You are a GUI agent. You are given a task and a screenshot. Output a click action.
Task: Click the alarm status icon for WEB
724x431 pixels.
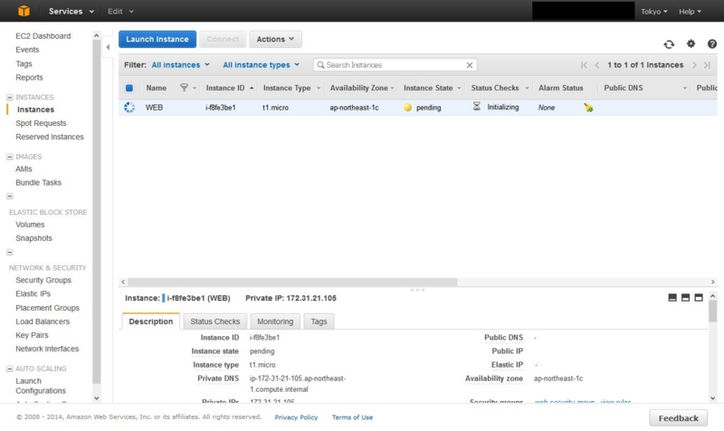(x=588, y=107)
